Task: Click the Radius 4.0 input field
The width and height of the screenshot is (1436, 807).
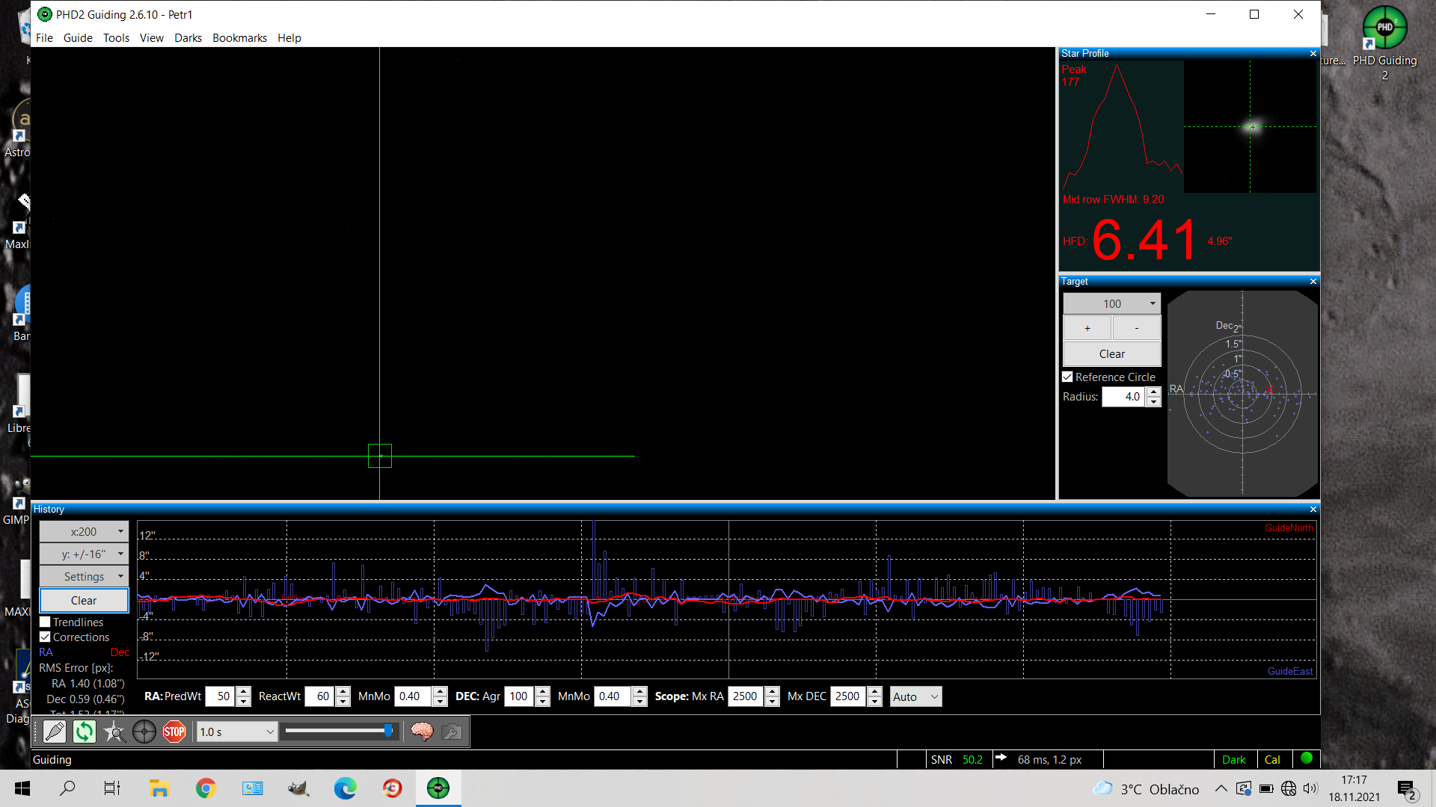Action: point(1123,397)
